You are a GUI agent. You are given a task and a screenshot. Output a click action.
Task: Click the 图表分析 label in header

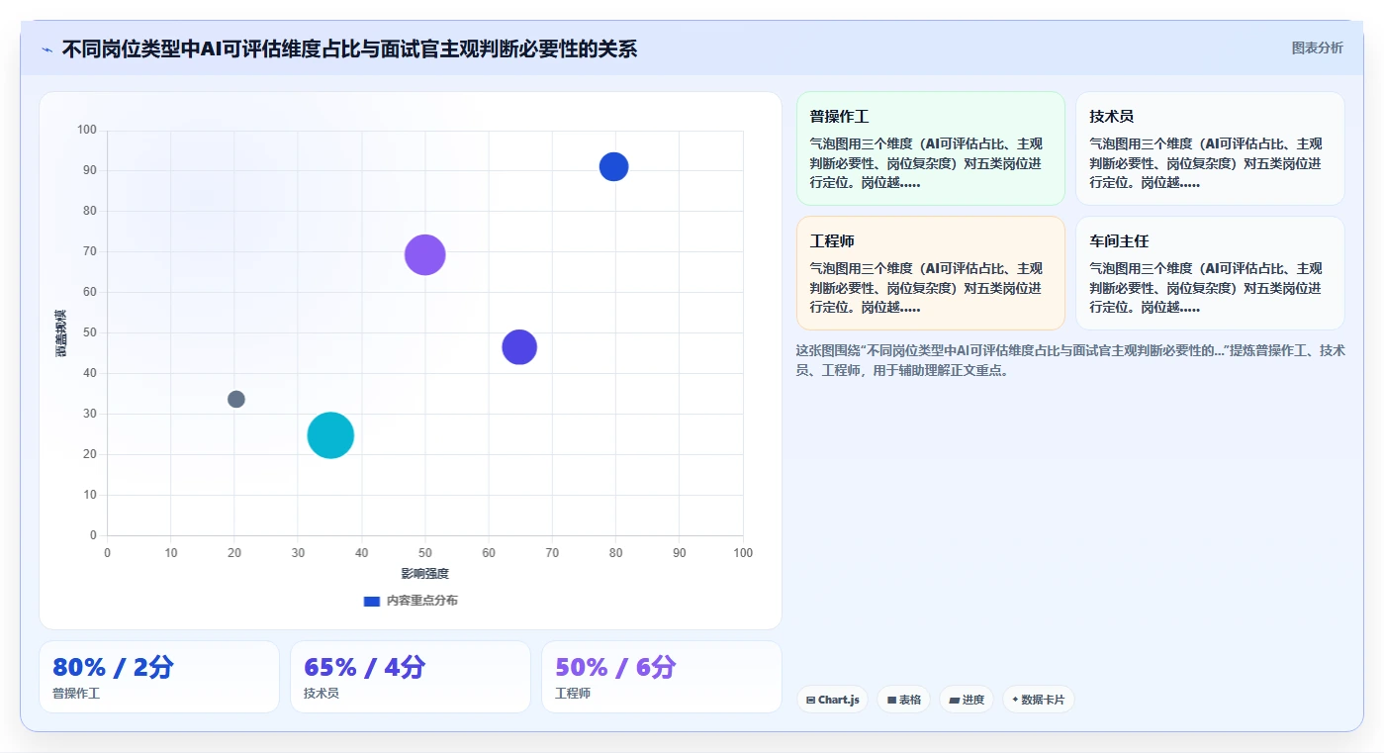pyautogui.click(x=1317, y=47)
